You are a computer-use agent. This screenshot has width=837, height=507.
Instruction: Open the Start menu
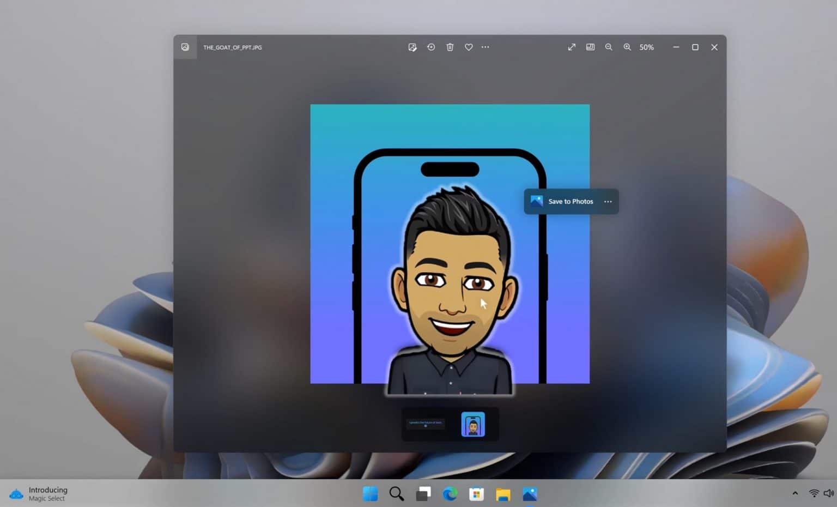[370, 494]
